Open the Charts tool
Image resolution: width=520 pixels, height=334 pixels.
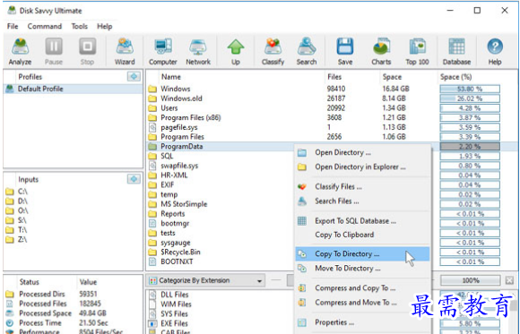click(381, 51)
